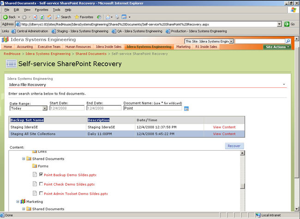Switch to the R1 Inside Sales tab
This screenshot has width=300, height=219.
tap(206, 47)
